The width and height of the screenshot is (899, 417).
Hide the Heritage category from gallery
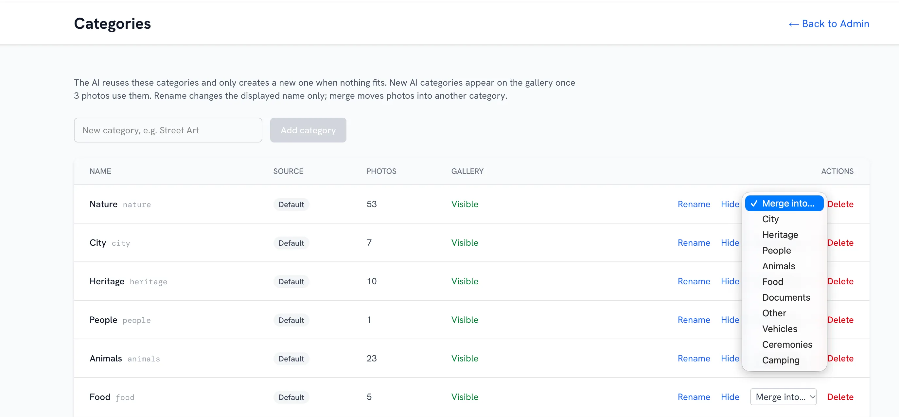click(x=730, y=281)
